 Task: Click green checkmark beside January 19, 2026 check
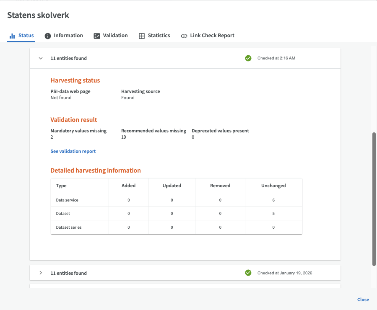click(248, 273)
